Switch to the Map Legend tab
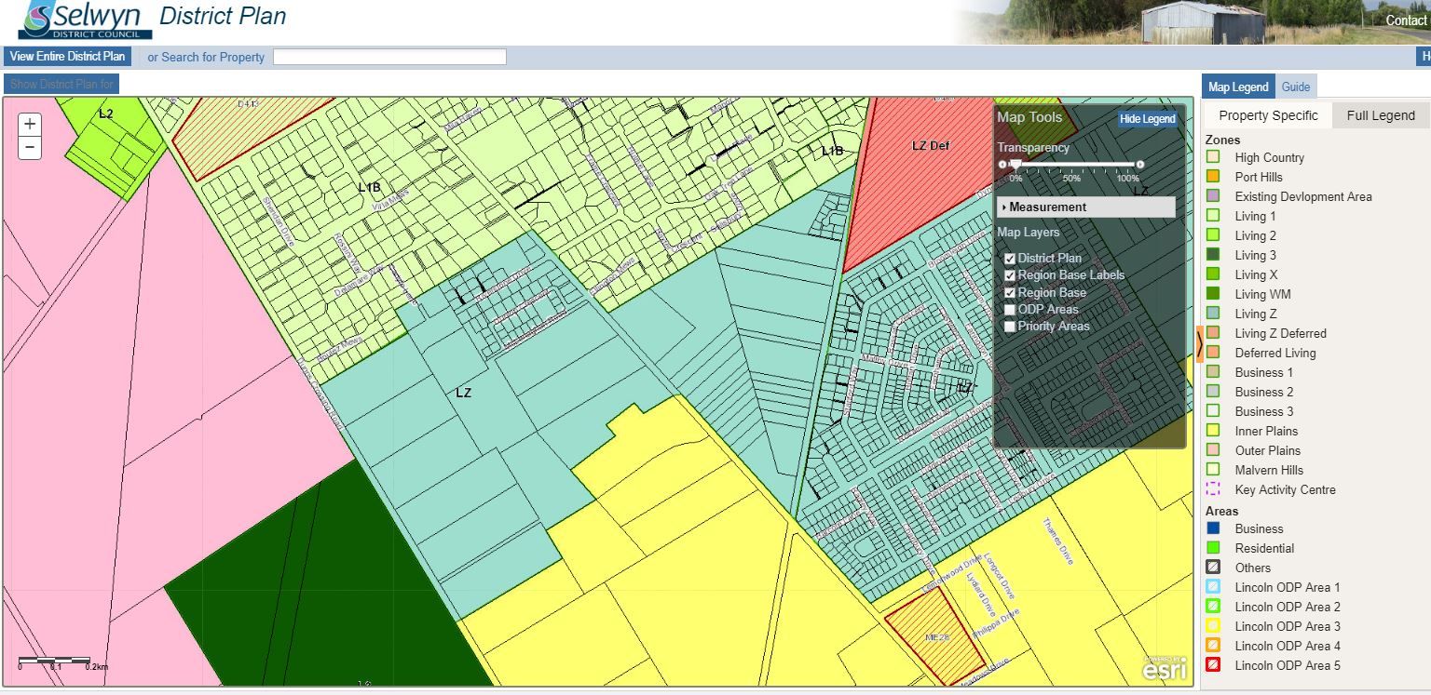Screen dimensions: 1431x695 coord(1238,87)
